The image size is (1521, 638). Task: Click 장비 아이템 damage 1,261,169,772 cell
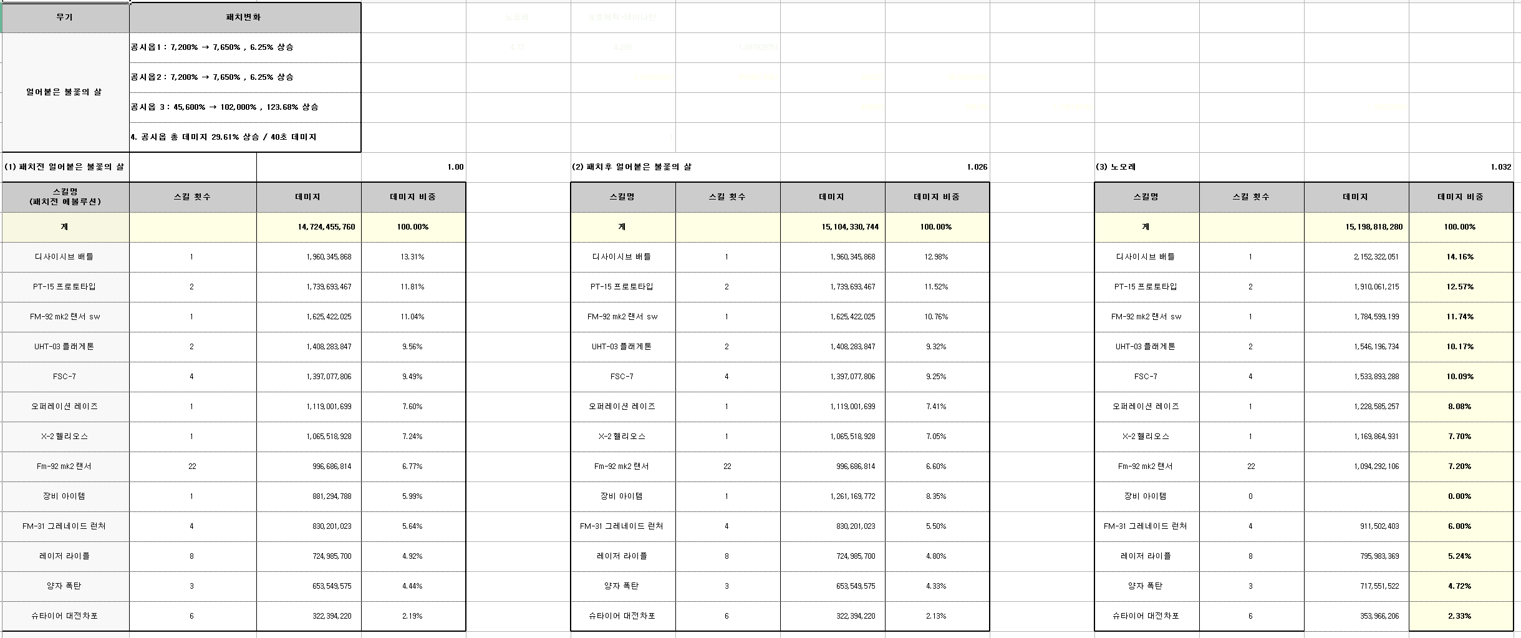tap(833, 496)
